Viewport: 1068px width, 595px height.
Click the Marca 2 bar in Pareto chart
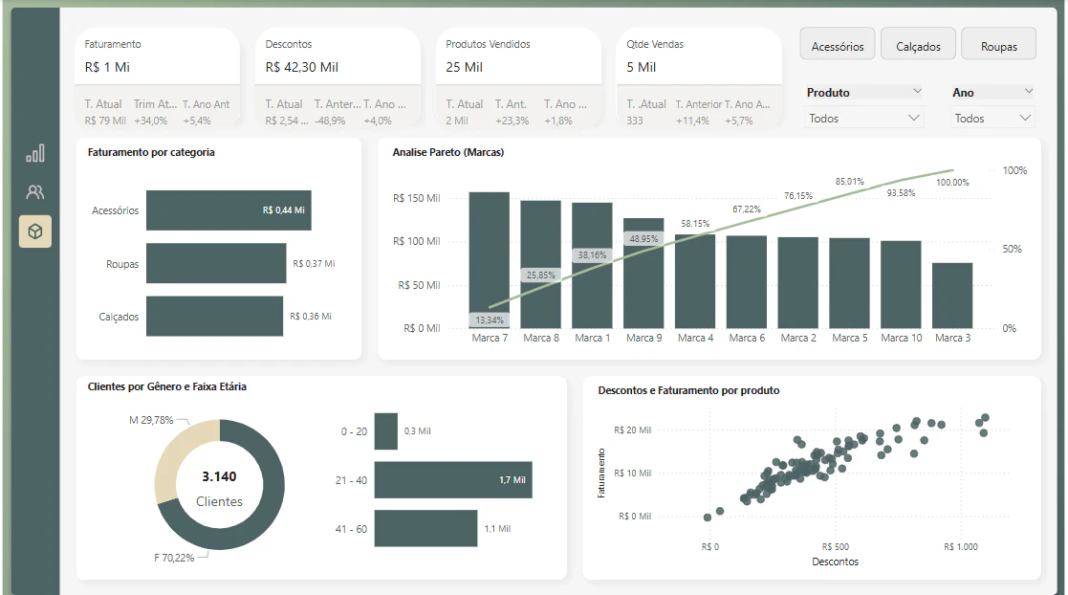[798, 283]
